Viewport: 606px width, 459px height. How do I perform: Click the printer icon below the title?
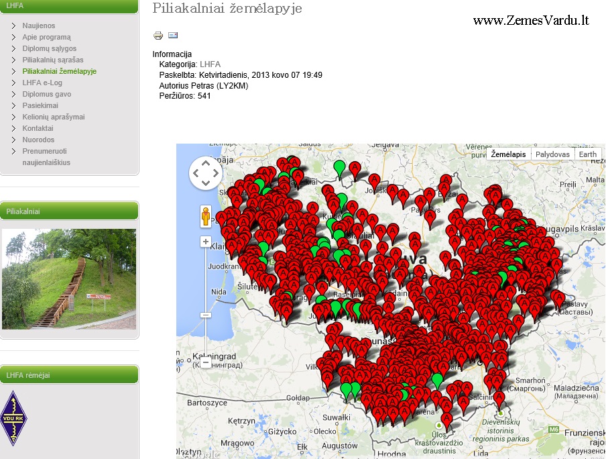[158, 36]
